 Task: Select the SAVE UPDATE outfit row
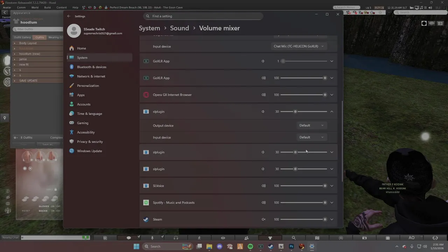tap(38, 81)
